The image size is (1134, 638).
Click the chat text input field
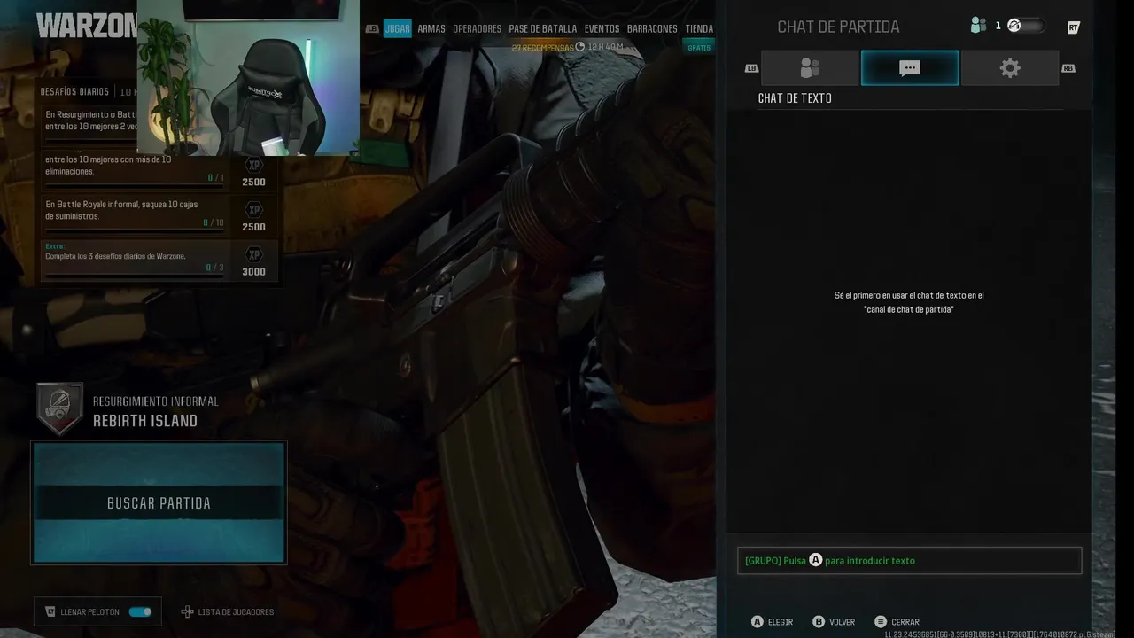coord(909,560)
